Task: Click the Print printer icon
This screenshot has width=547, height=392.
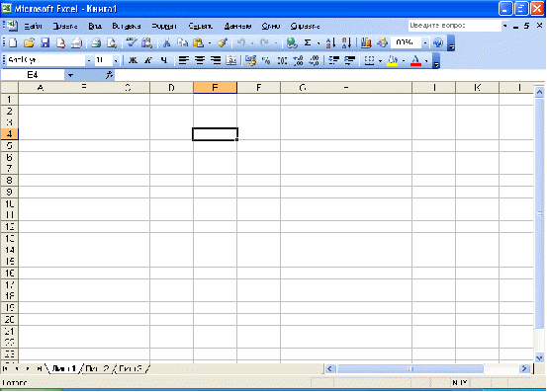Action: (x=96, y=42)
